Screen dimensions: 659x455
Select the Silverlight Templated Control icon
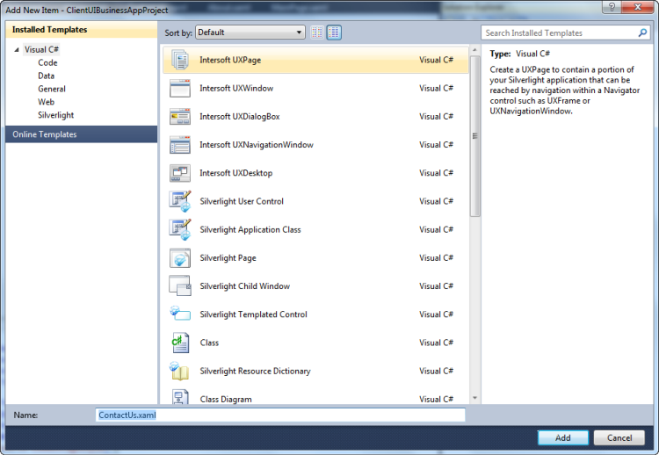(180, 314)
